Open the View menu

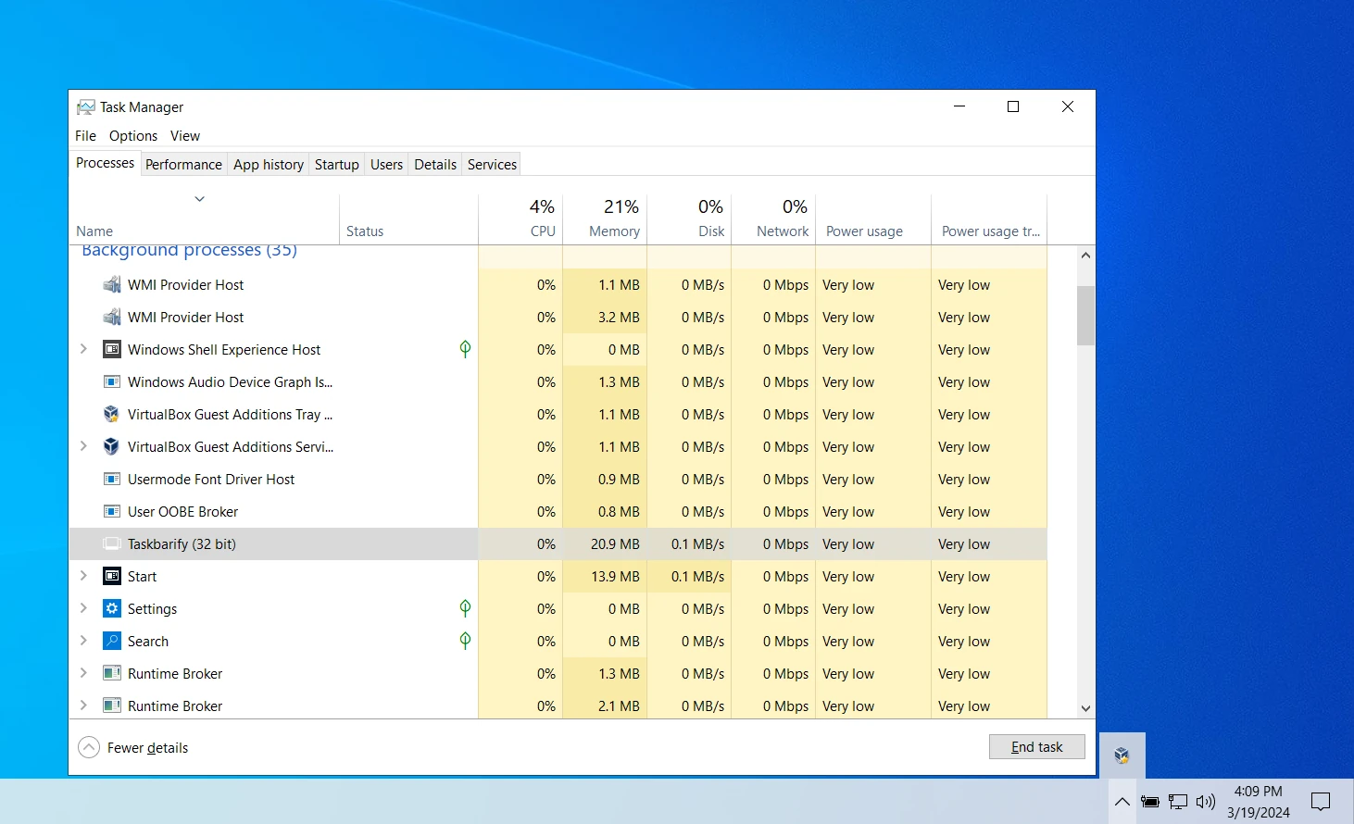tap(184, 135)
